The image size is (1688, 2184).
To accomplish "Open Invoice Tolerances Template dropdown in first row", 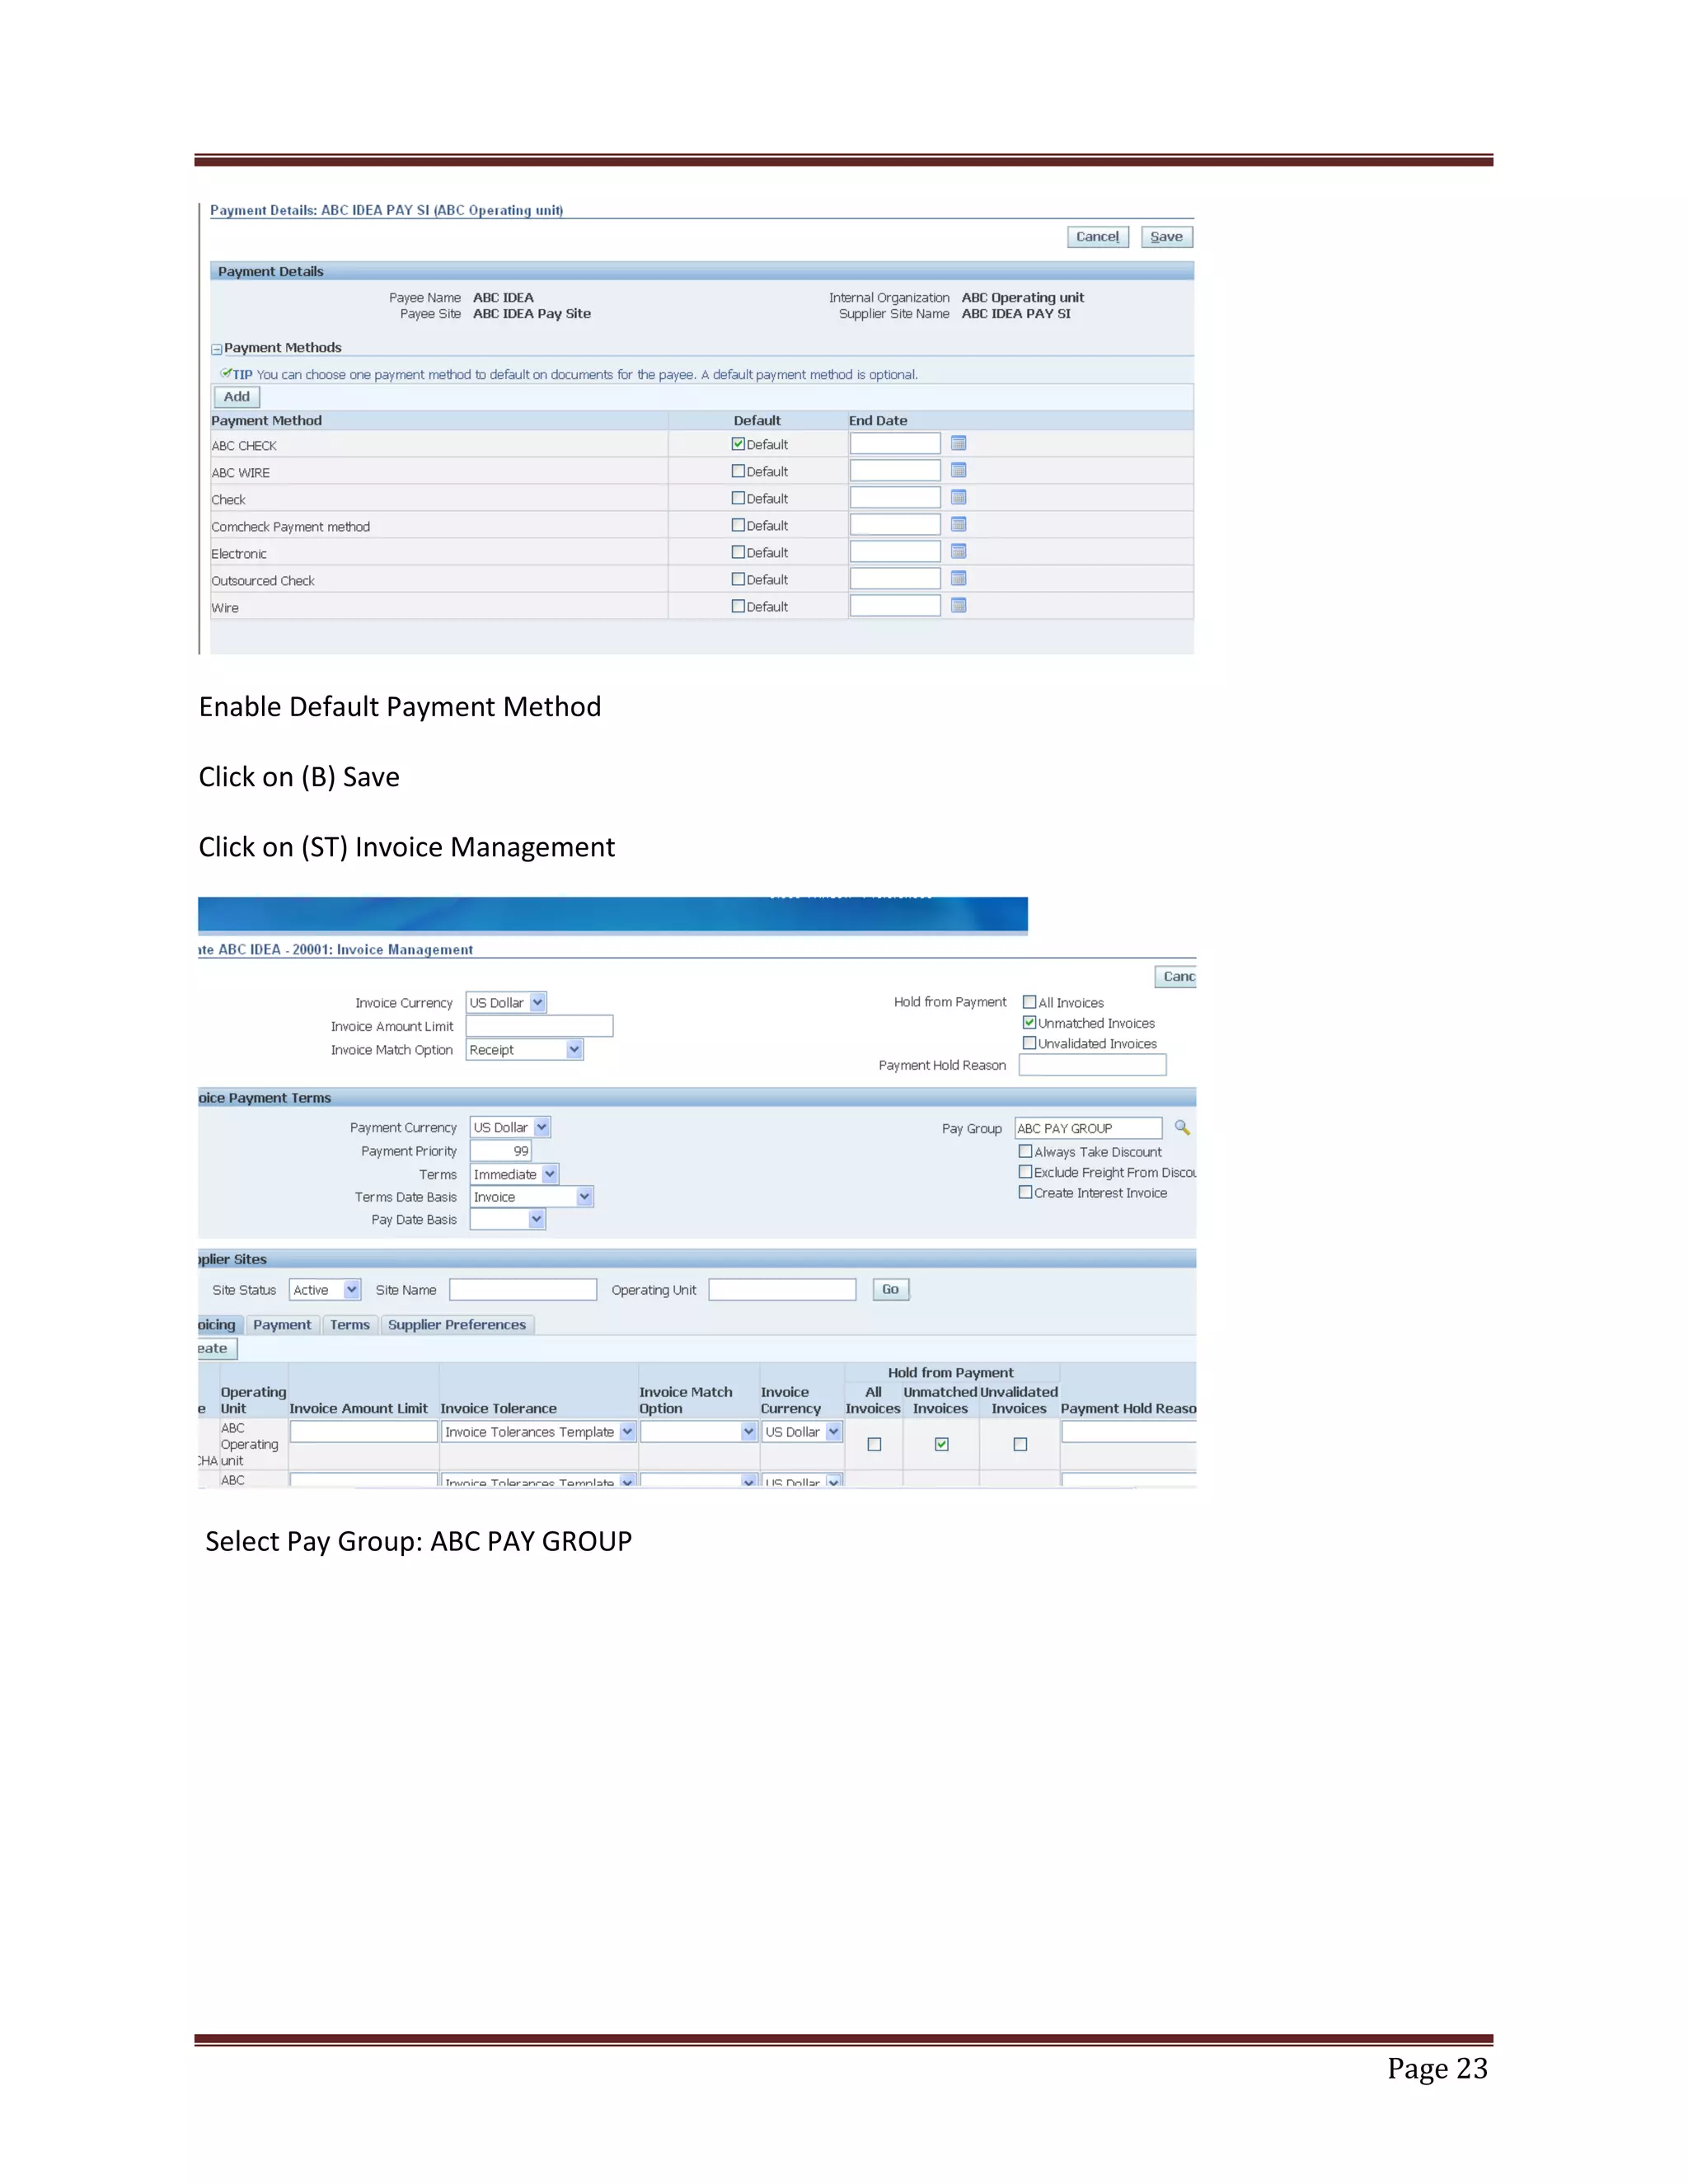I will 539,1432.
